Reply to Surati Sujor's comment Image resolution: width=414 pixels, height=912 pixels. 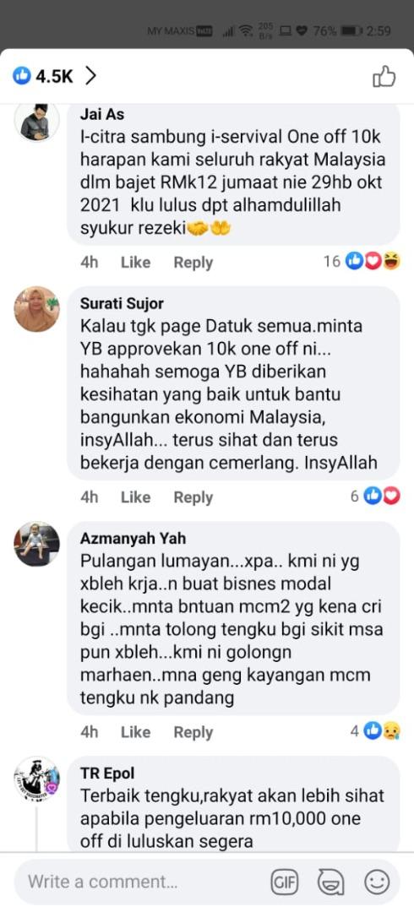point(193,497)
